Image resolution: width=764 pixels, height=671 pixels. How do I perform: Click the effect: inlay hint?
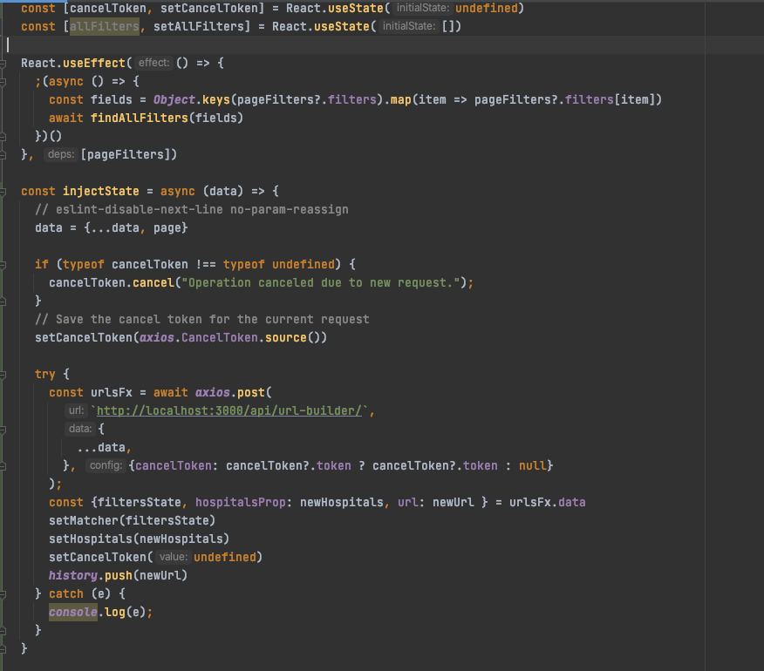point(153,63)
